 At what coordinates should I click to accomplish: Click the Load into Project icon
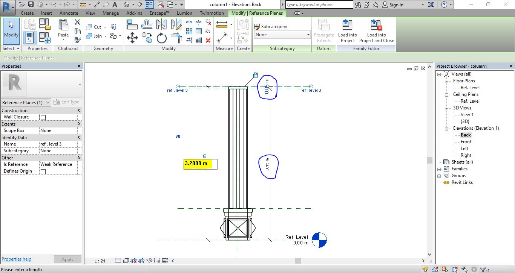click(347, 31)
